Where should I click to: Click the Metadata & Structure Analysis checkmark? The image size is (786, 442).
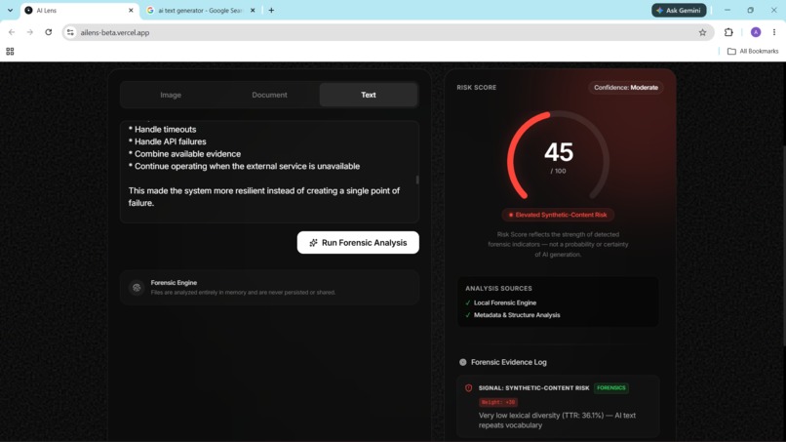pos(468,315)
